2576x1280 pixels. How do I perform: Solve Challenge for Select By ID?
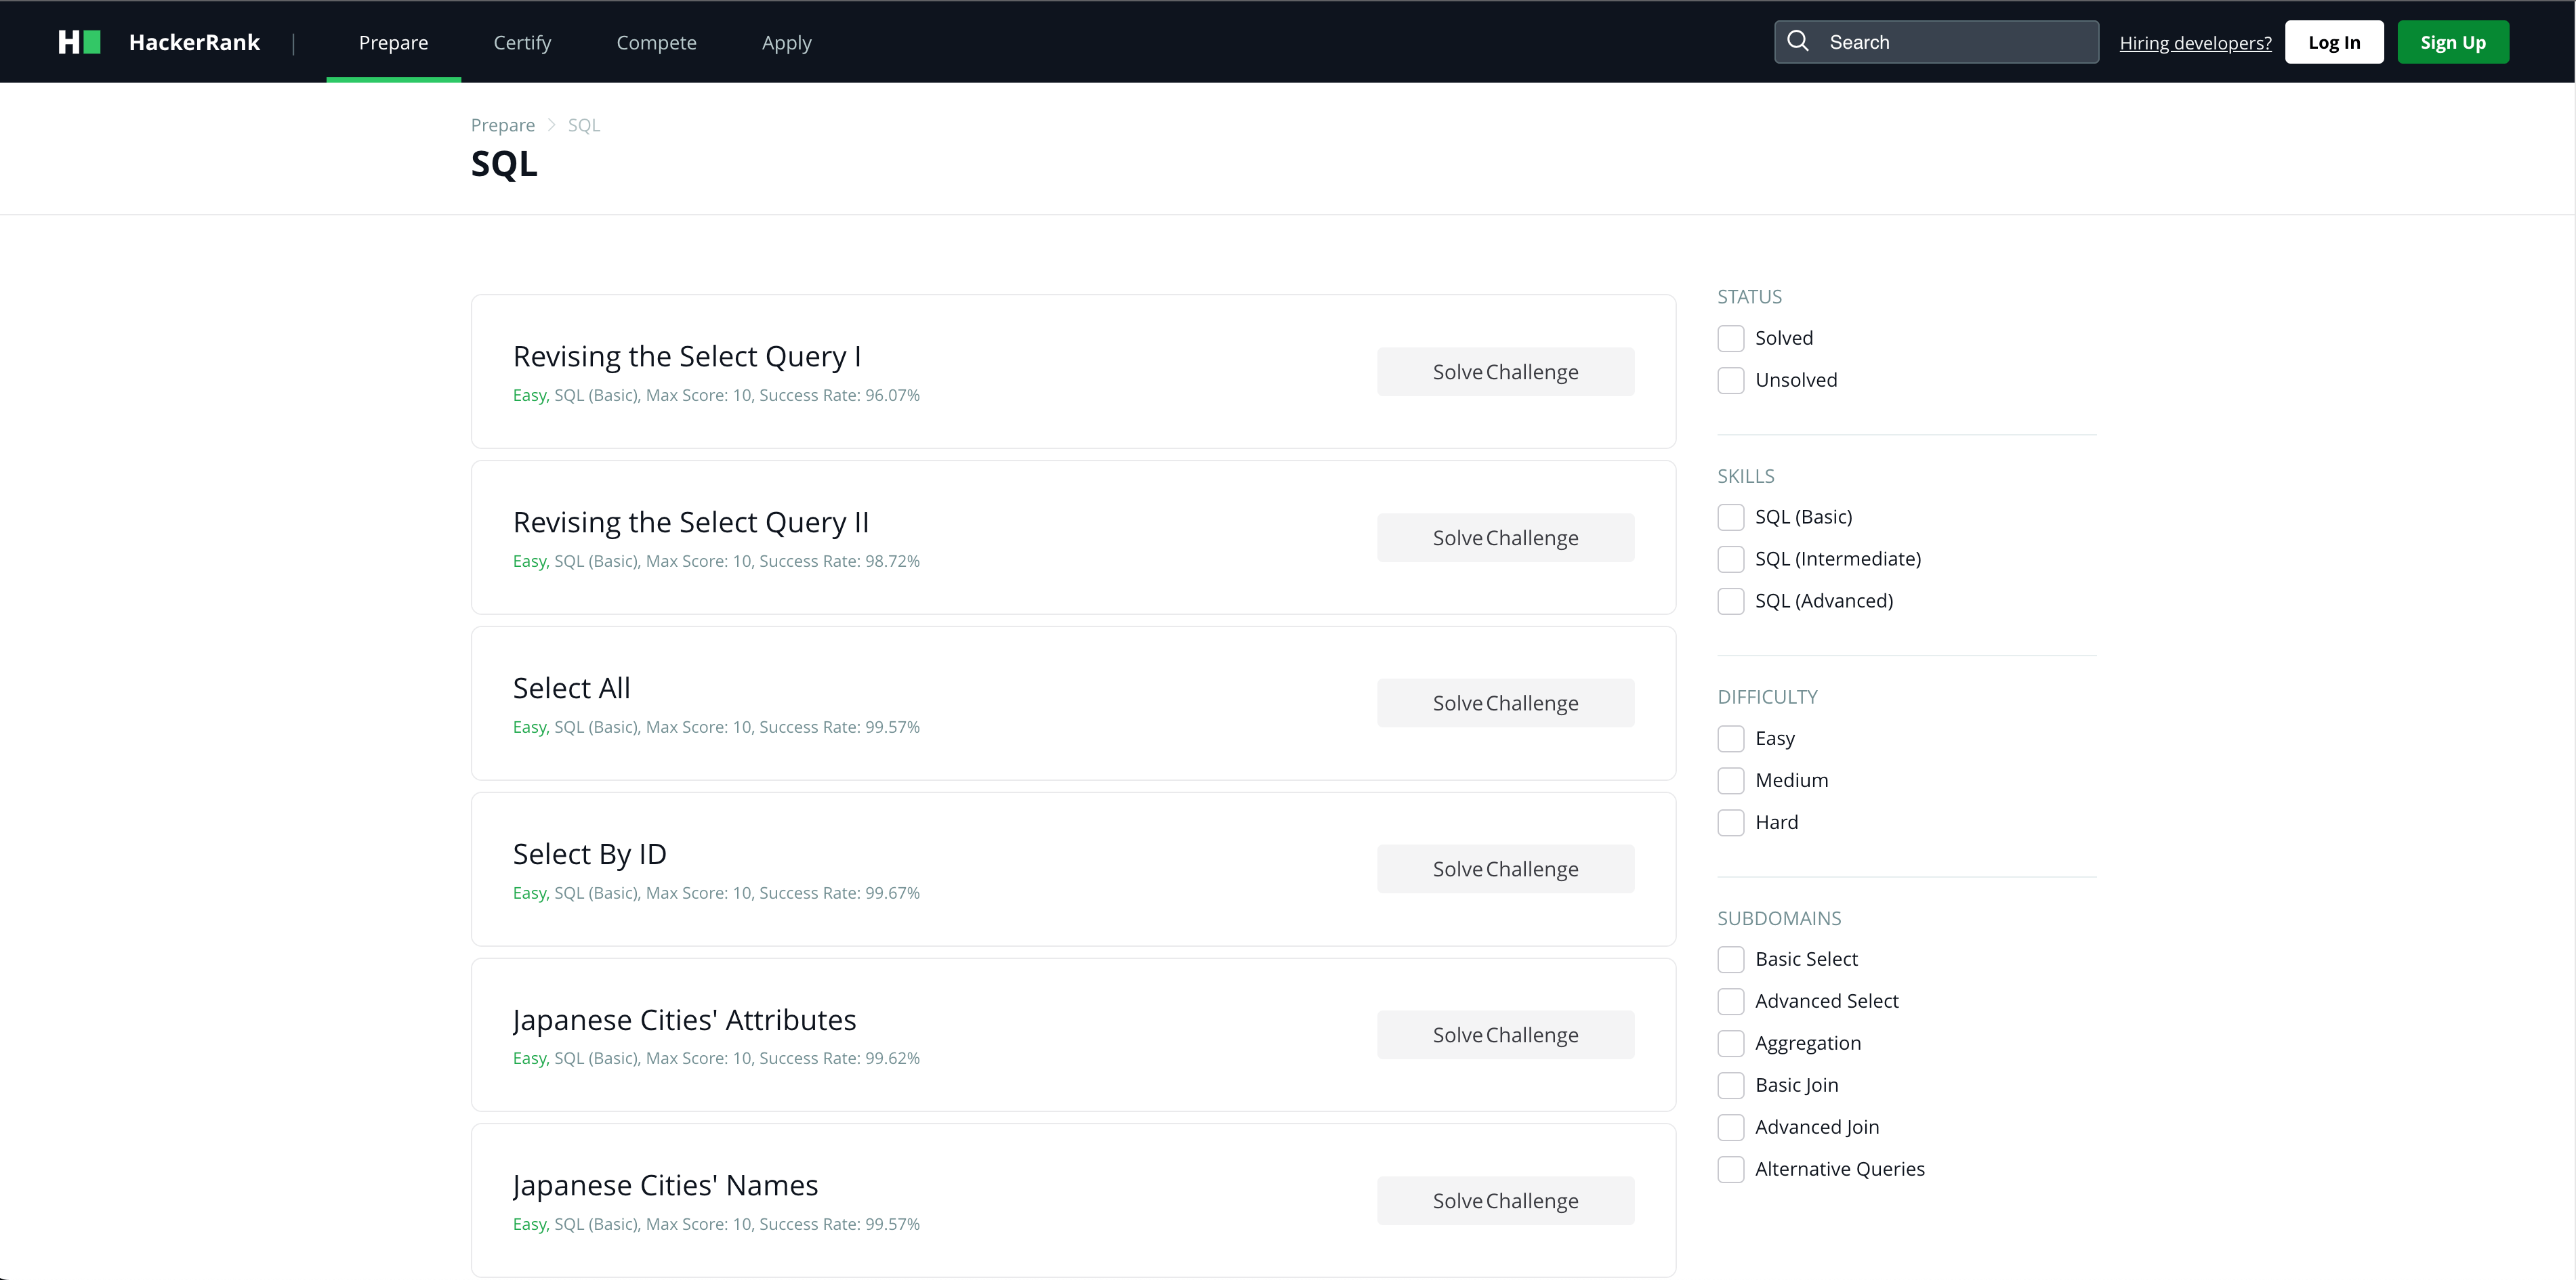(1505, 870)
